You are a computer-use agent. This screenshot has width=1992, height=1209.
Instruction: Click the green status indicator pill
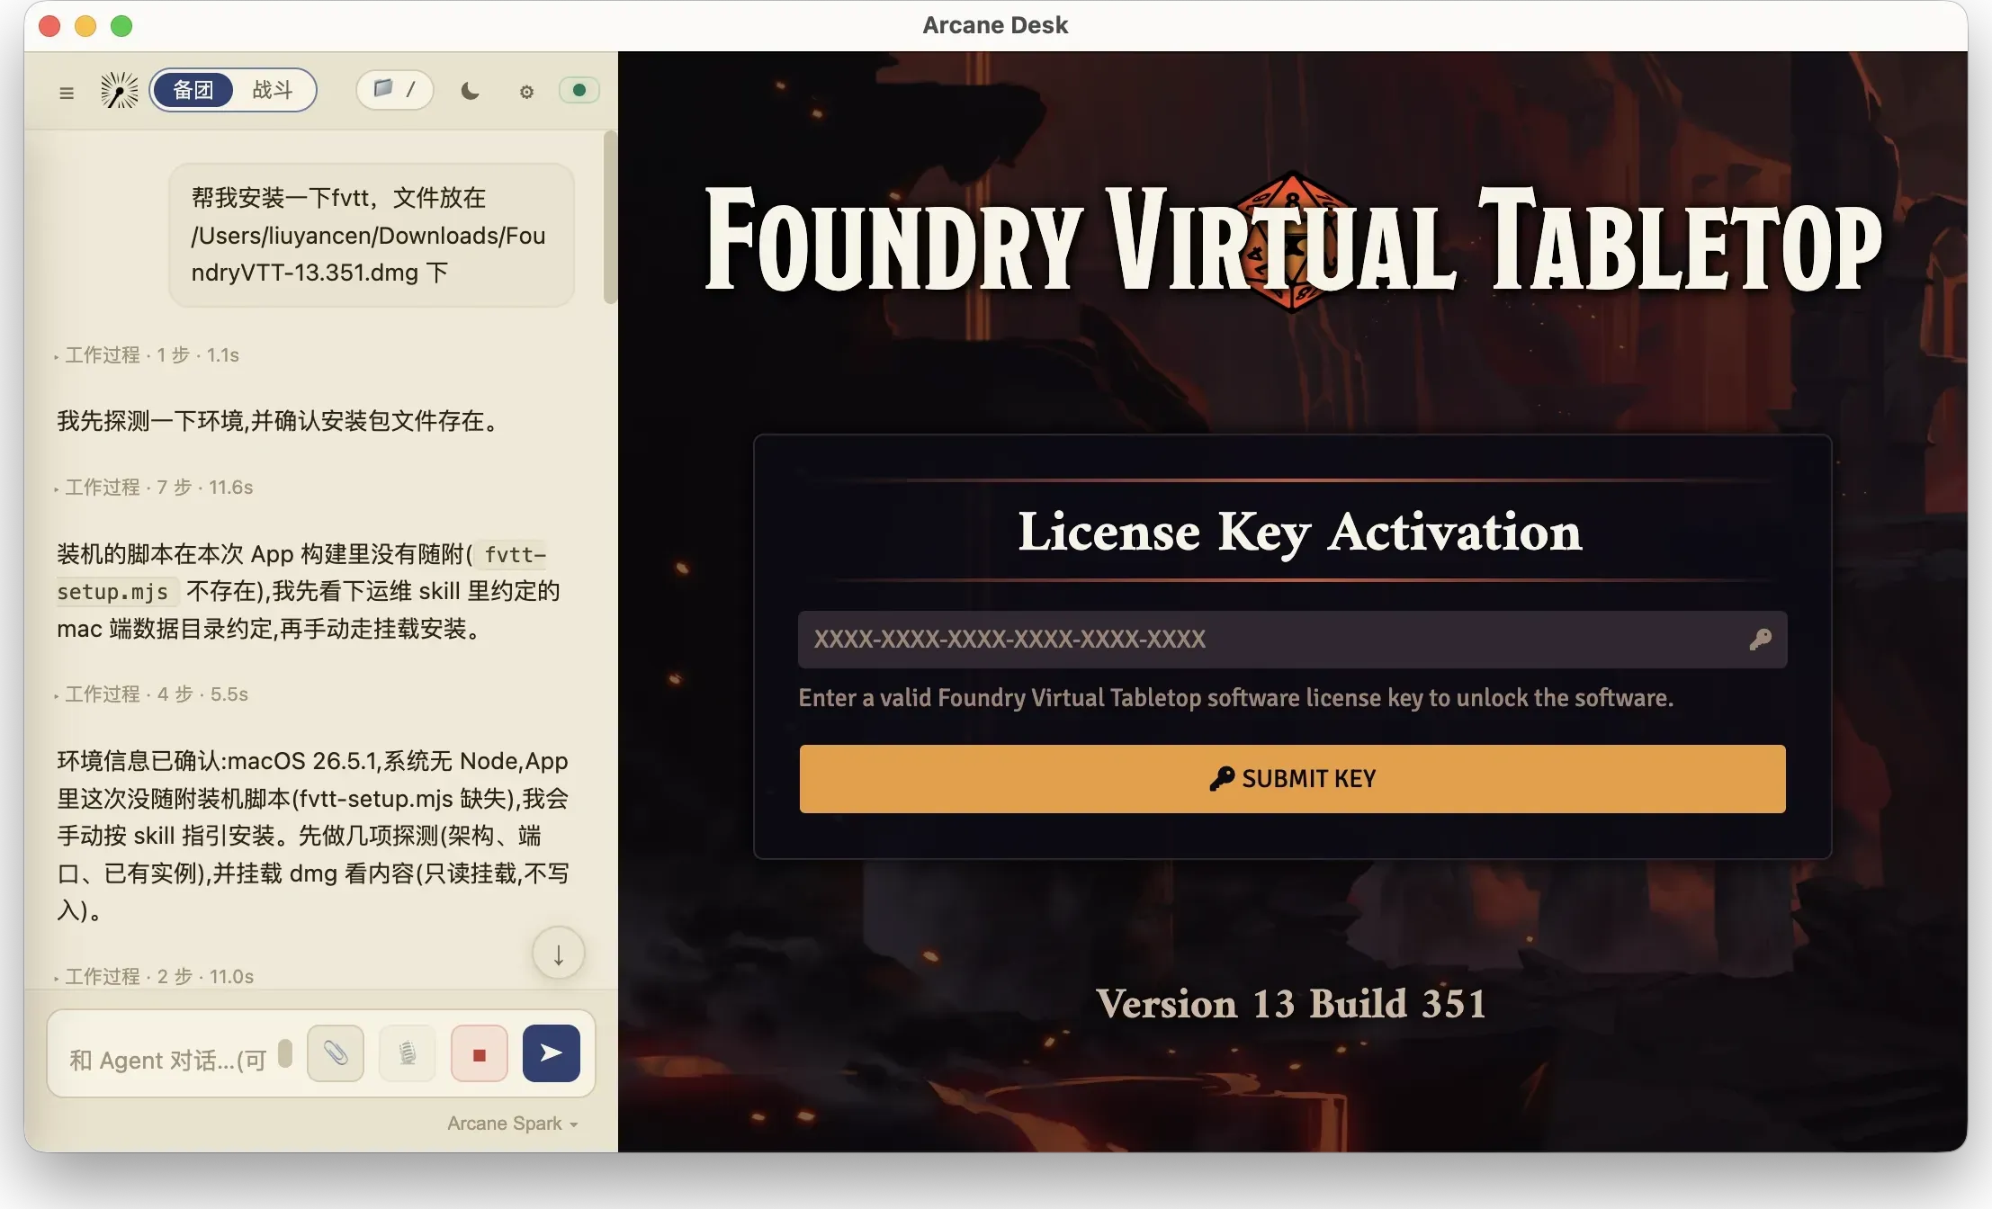(x=579, y=90)
